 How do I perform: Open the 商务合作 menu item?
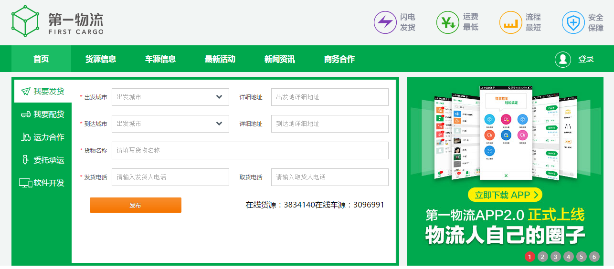[x=339, y=59]
